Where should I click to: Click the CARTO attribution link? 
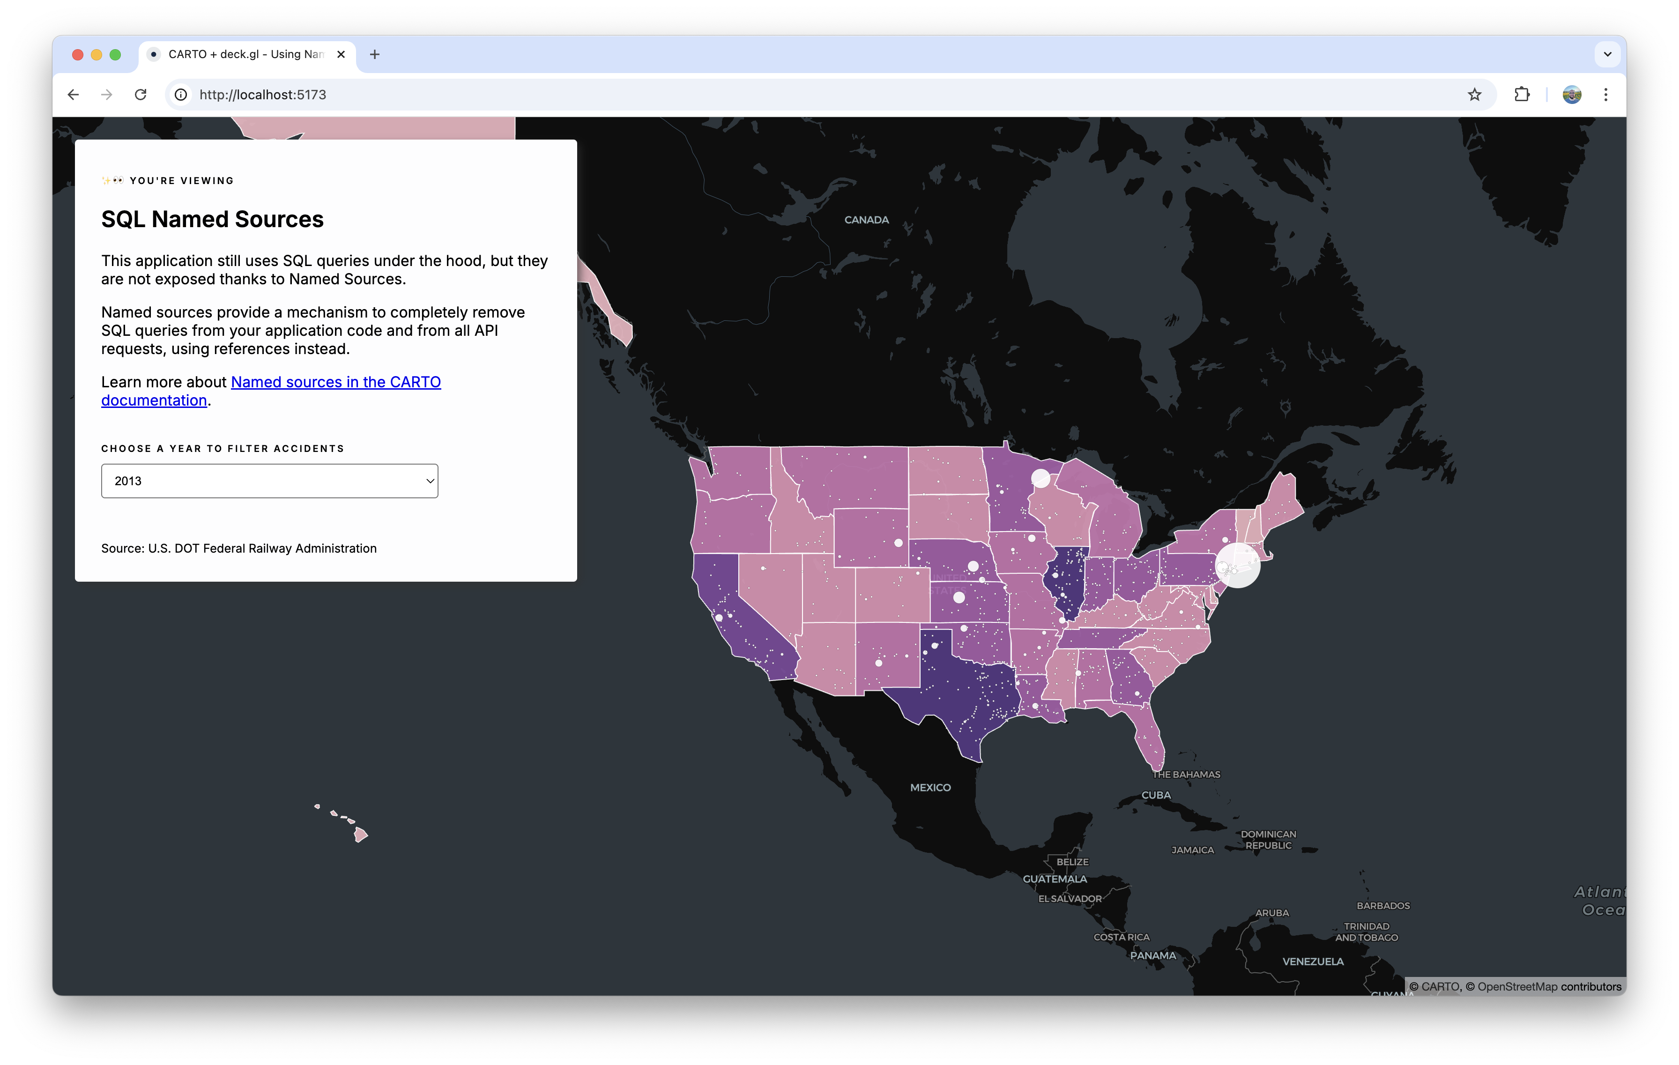point(1440,986)
